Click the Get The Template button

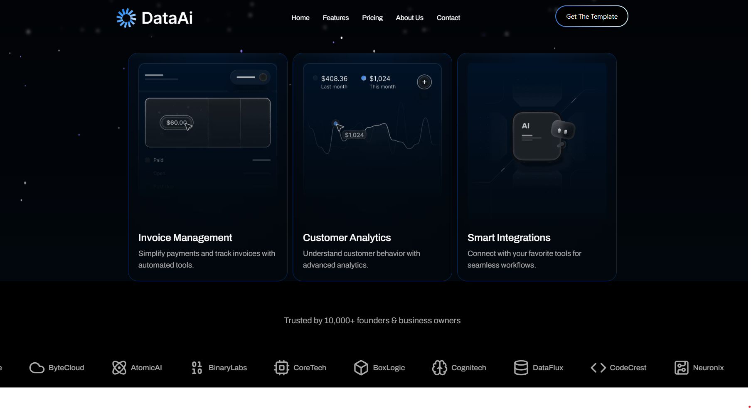(591, 16)
